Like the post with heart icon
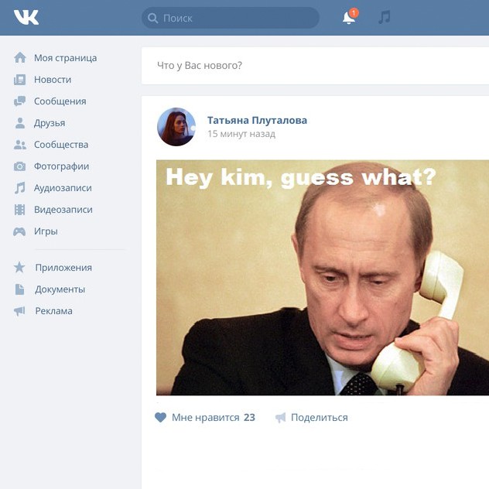The height and width of the screenshot is (489, 489). tap(161, 417)
